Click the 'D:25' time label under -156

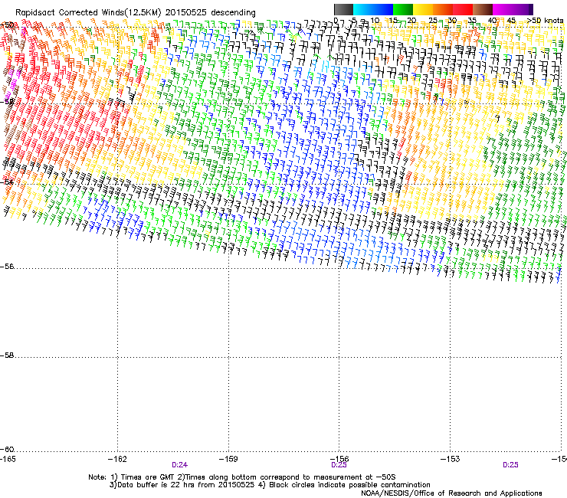[x=339, y=465]
